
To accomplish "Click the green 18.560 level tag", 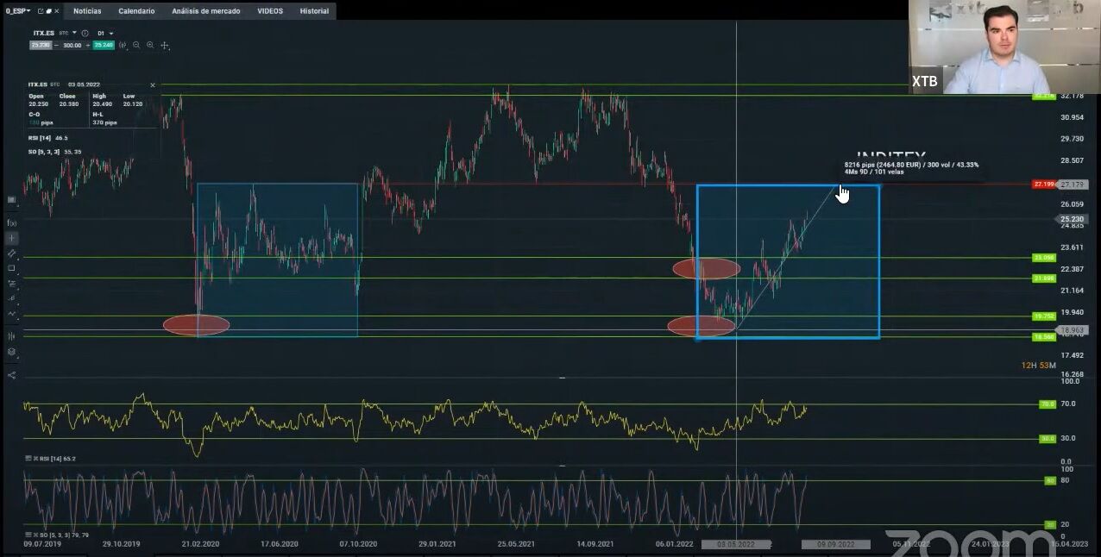I will pos(1044,336).
